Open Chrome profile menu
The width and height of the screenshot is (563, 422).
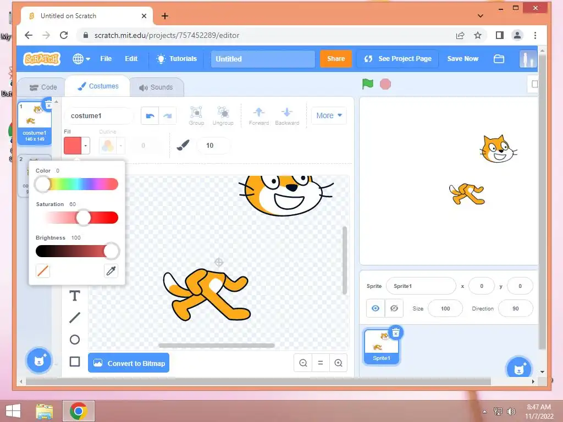[517, 35]
